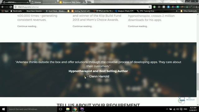
Task: Click the blue download extension icon
Action: [168, 7]
